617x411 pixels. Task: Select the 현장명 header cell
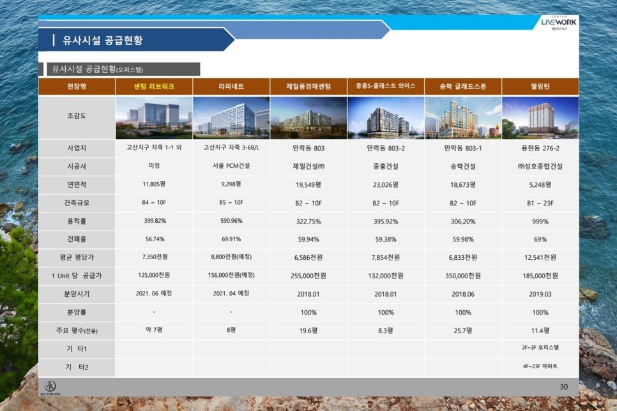(77, 87)
